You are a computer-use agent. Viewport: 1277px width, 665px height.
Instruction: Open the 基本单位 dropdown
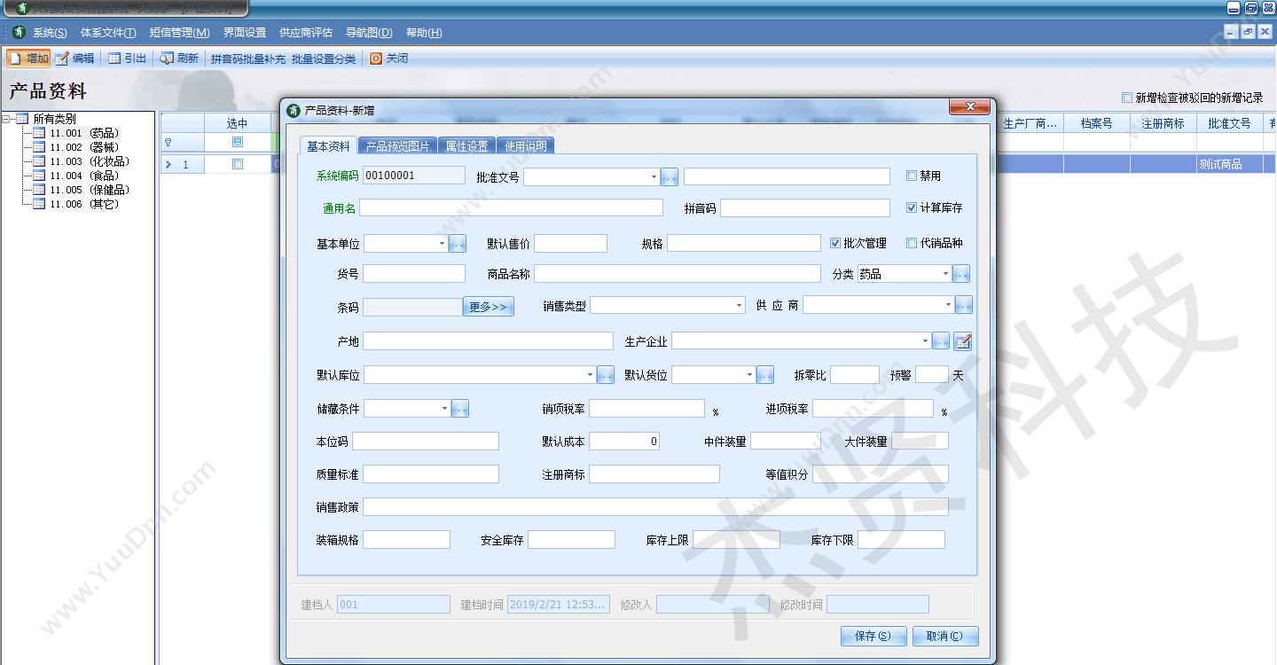442,243
